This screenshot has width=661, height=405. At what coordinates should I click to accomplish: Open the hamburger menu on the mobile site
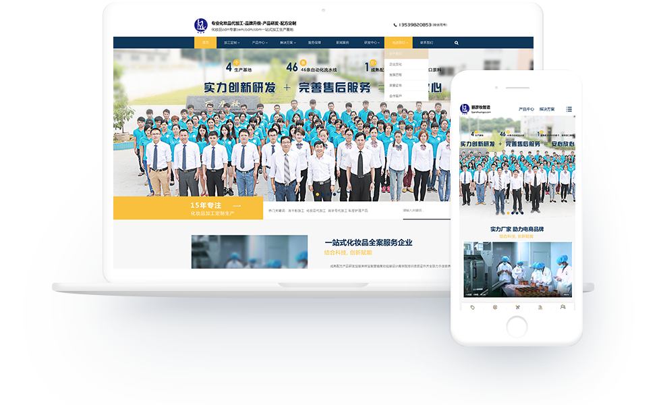point(569,109)
